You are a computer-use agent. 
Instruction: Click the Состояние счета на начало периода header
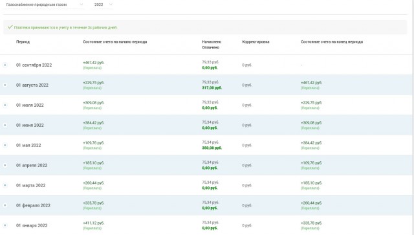(x=115, y=42)
